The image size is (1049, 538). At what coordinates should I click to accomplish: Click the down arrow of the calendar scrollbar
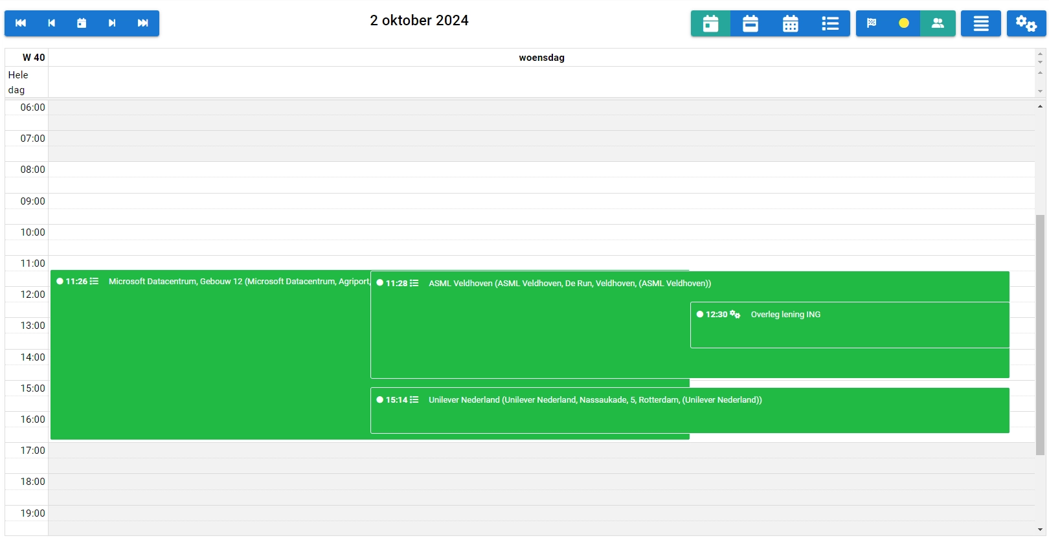coord(1040,530)
